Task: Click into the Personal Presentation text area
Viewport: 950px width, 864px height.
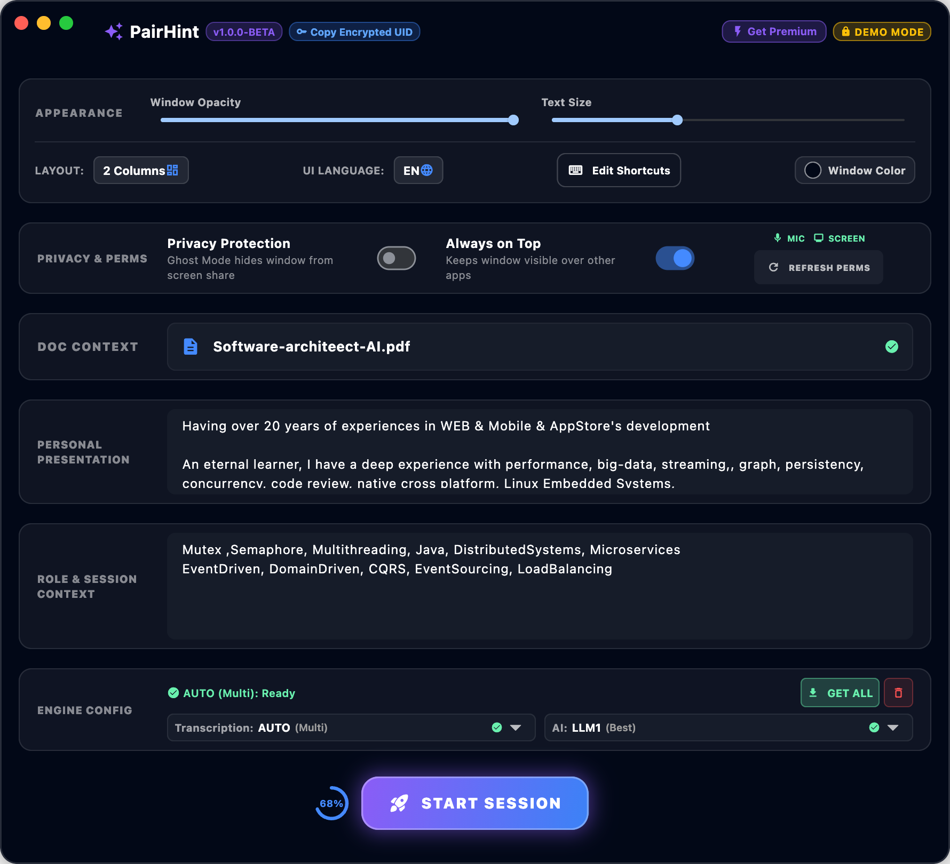Action: (540, 452)
